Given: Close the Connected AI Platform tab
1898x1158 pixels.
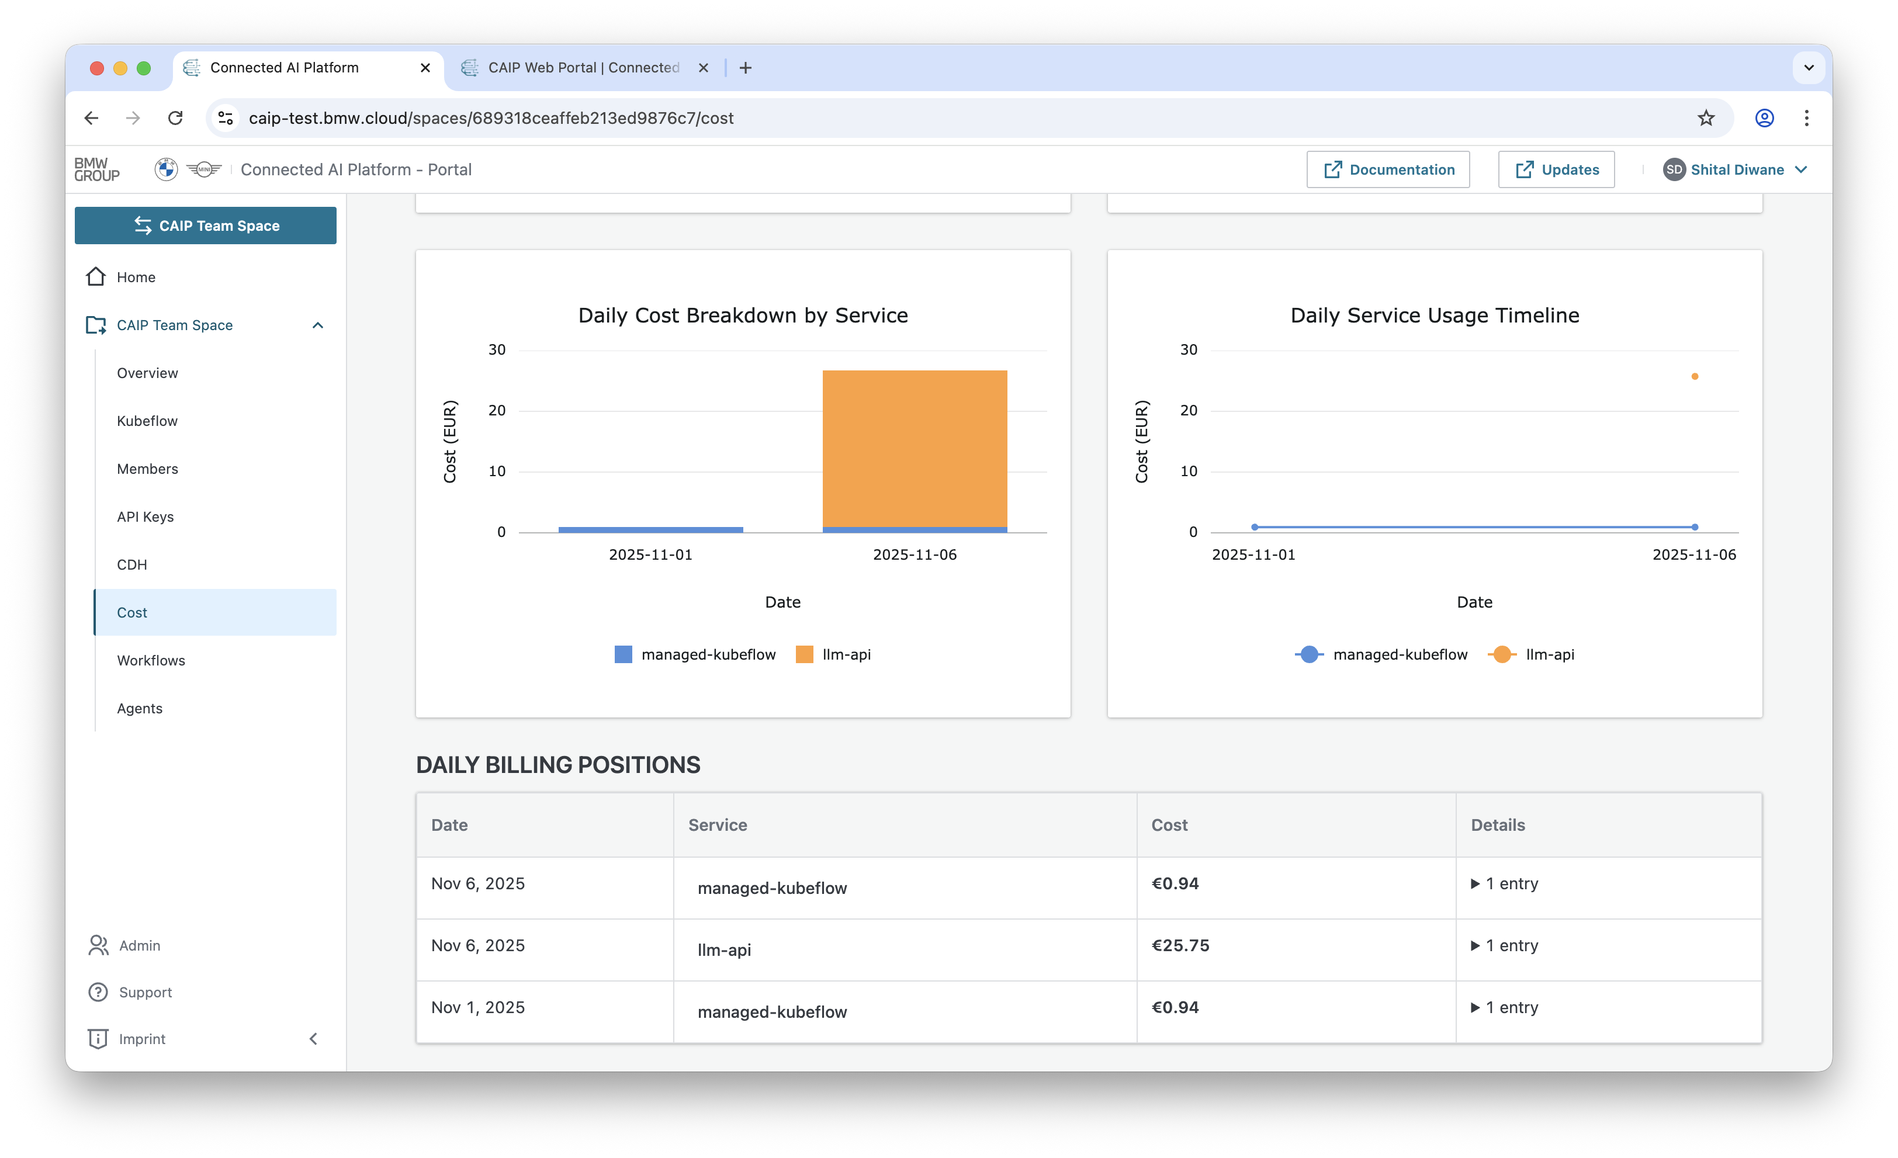Looking at the screenshot, I should [425, 68].
